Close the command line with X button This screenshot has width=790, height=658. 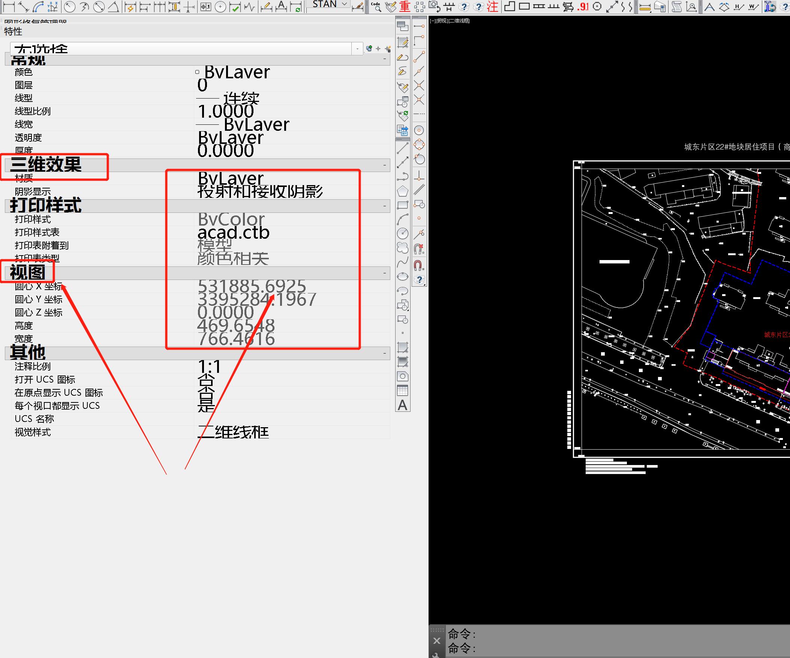pyautogui.click(x=437, y=641)
